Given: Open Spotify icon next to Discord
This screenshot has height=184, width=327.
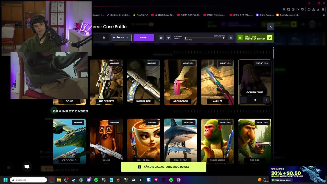Looking at the screenshot, I should tap(96, 180).
